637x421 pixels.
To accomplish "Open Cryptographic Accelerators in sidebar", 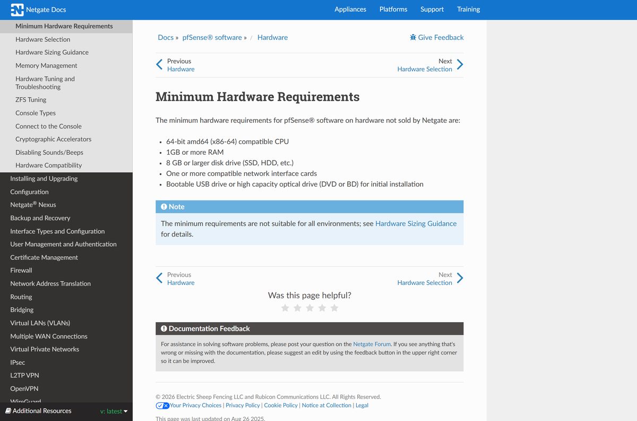I will point(66,139).
